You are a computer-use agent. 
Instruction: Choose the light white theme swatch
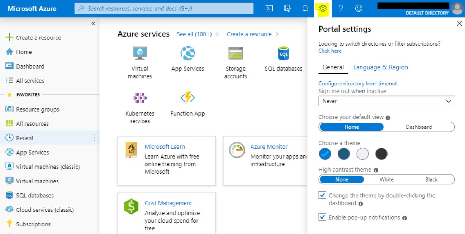[x=362, y=154]
